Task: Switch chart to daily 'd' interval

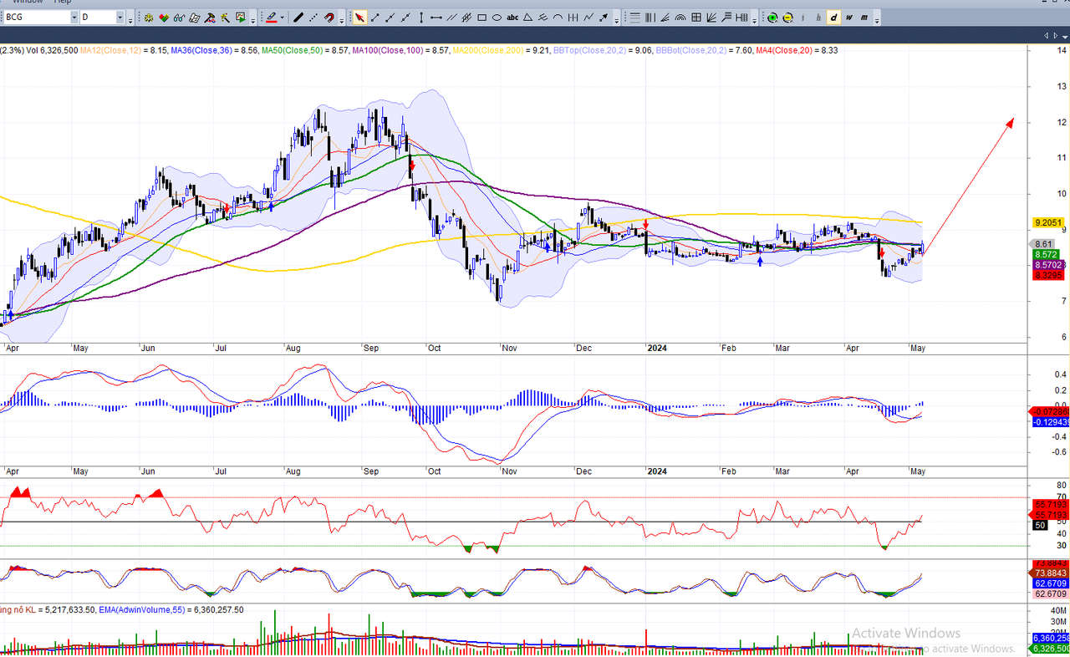Action: 833,18
